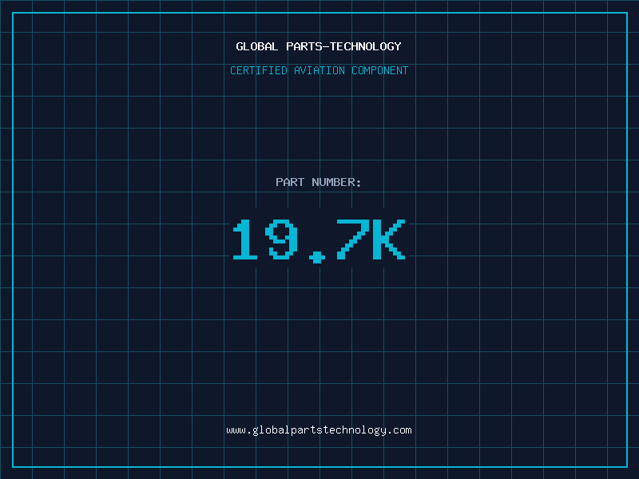This screenshot has width=639, height=479.
Task: Click the word AVIATION in the subtitle
Action: (319, 70)
